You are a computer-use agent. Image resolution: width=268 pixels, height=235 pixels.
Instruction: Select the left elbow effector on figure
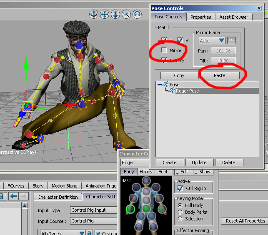pos(133,198)
